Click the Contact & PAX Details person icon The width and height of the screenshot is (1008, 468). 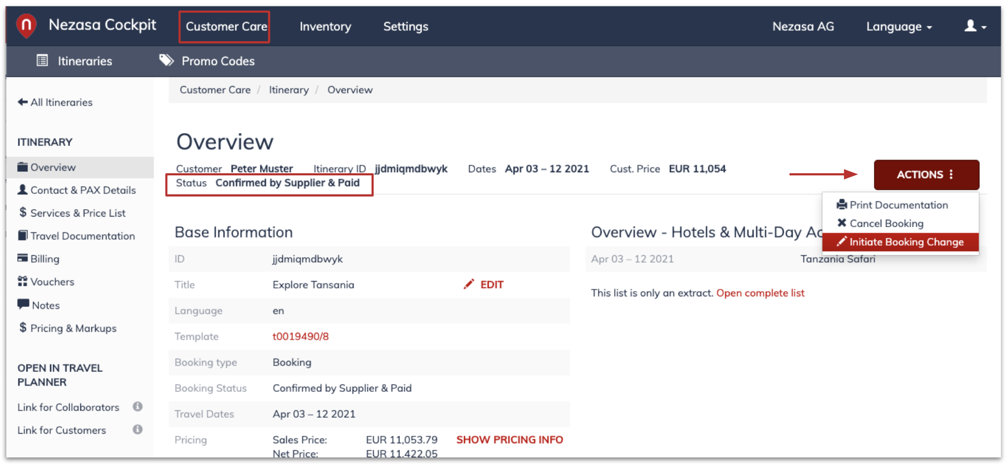click(23, 189)
